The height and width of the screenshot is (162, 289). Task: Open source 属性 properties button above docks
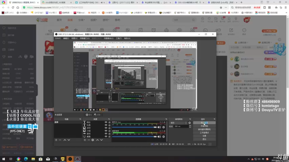tap(89, 115)
